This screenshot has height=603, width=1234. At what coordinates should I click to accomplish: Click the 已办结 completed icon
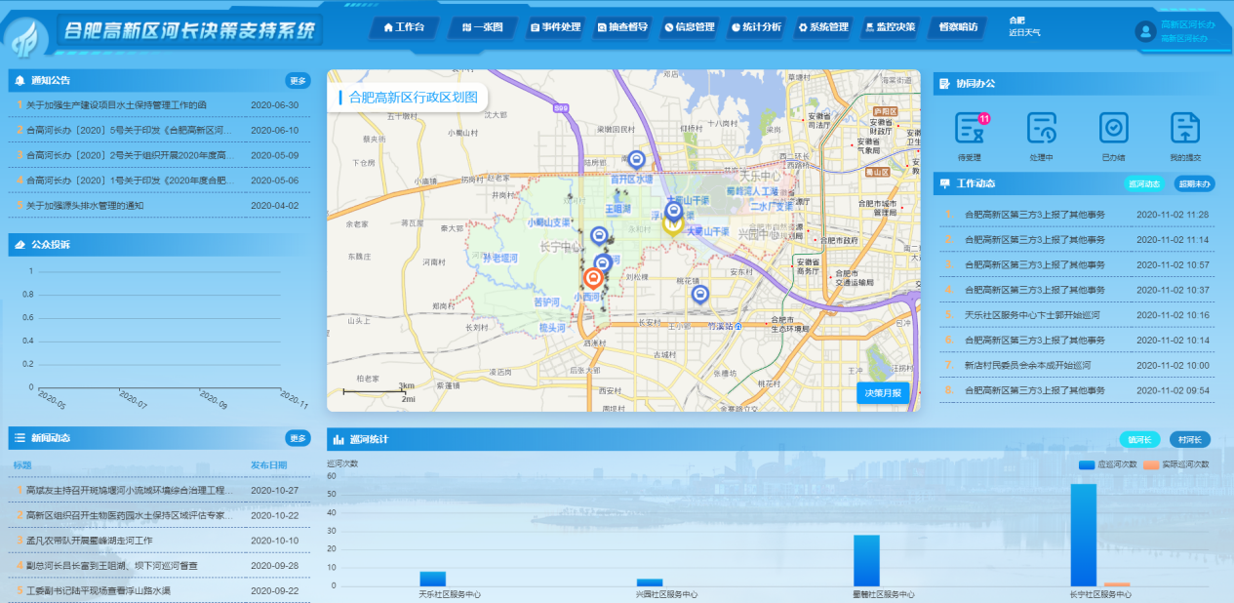tap(1113, 129)
